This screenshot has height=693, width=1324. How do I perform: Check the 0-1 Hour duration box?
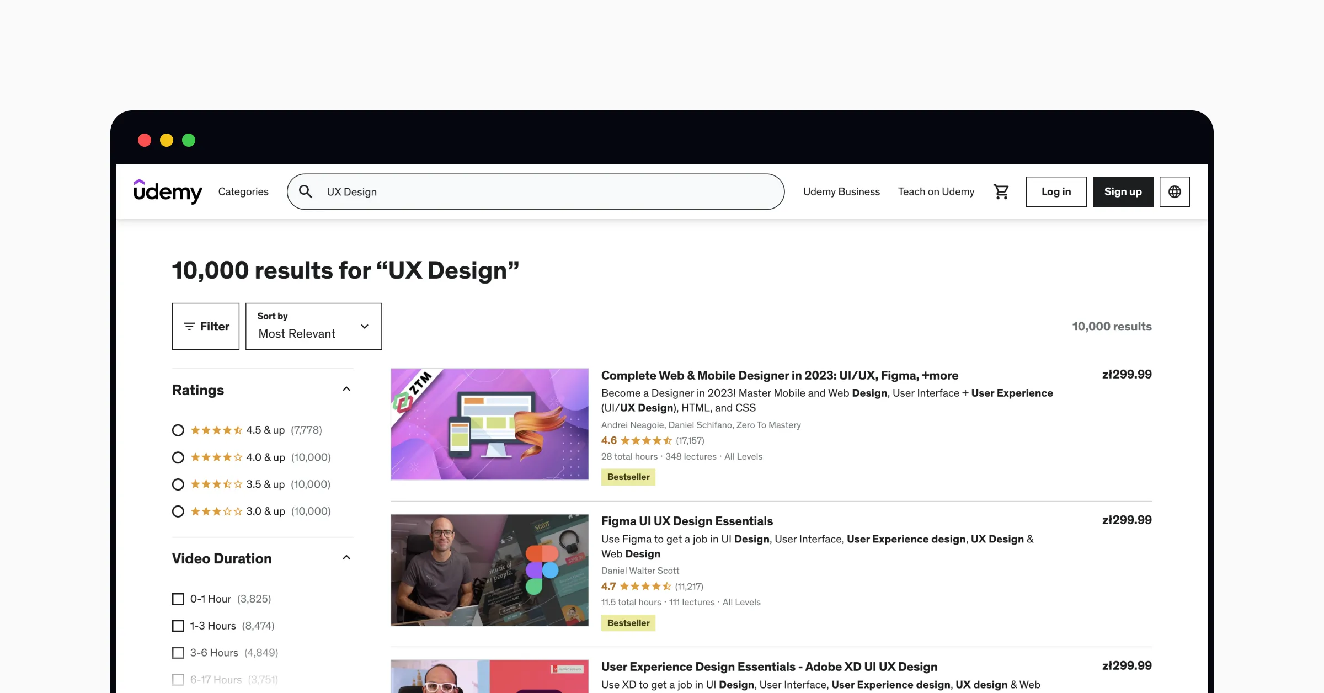[178, 599]
